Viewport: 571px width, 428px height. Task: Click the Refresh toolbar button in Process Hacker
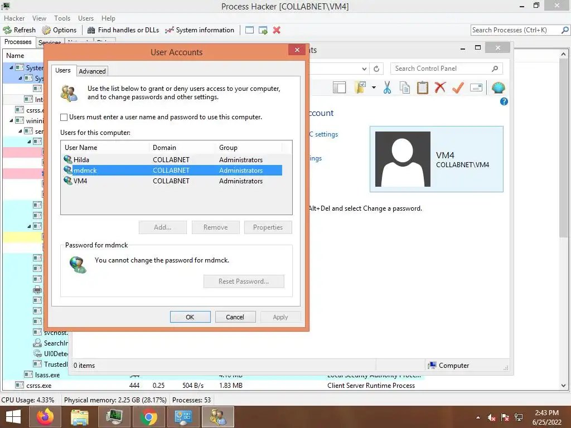click(20, 30)
